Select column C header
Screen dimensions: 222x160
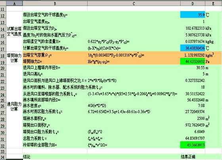[x=134, y=4]
